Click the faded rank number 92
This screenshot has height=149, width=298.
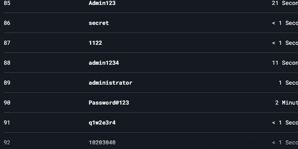(7, 143)
